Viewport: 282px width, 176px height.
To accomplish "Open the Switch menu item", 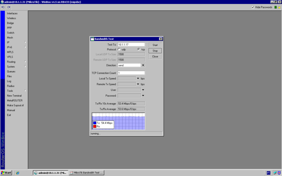I will (x=11, y=33).
